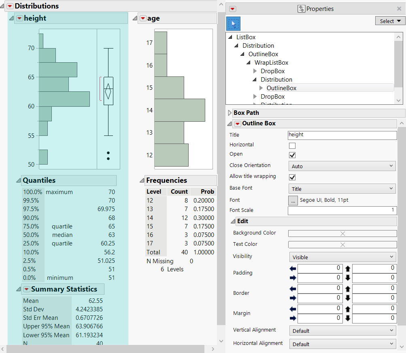Click the Select button

(390, 21)
